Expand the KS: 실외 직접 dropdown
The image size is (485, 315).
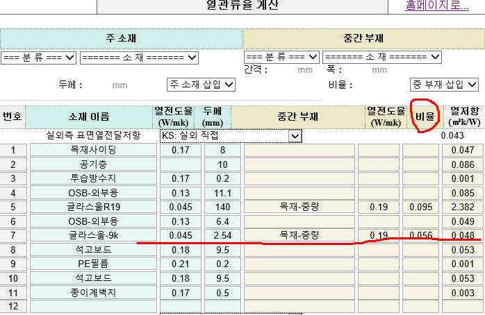click(232, 136)
